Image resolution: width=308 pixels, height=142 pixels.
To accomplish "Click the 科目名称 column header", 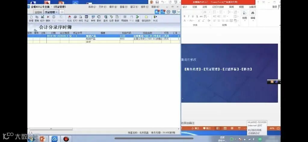I will point(147,33).
